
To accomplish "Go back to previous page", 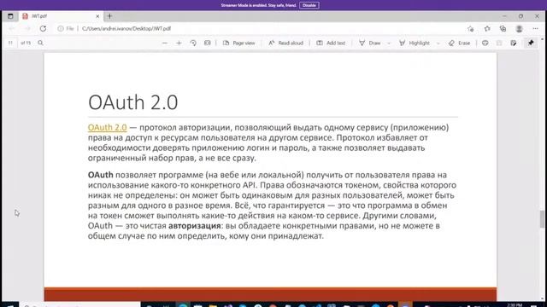I will [x=12, y=28].
